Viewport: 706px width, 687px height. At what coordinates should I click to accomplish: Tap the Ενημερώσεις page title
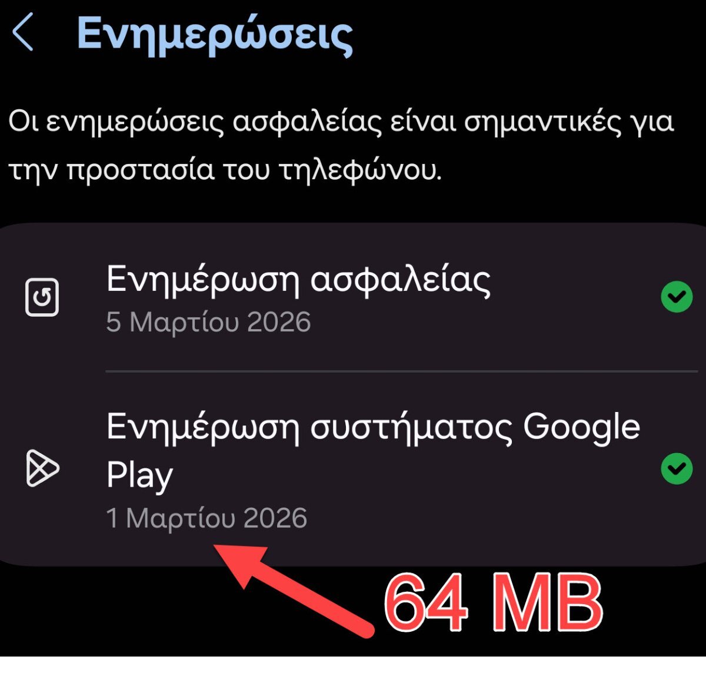[x=215, y=35]
